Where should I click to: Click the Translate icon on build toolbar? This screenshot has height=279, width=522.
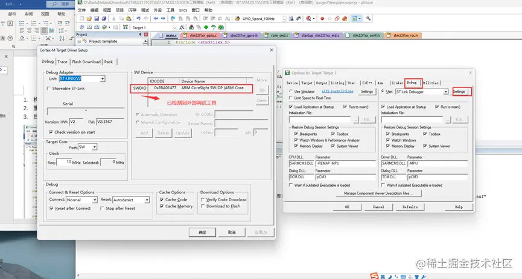point(82,27)
